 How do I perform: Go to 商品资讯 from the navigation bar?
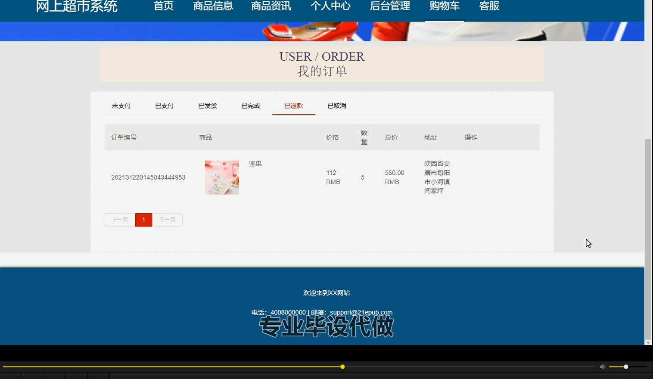pos(271,6)
